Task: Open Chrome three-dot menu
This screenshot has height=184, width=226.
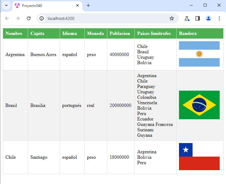Action: 219,18
